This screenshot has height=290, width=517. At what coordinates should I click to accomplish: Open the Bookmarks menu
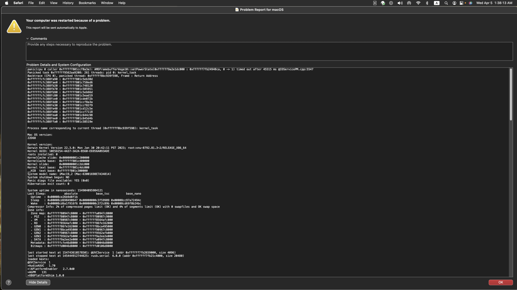(87, 3)
